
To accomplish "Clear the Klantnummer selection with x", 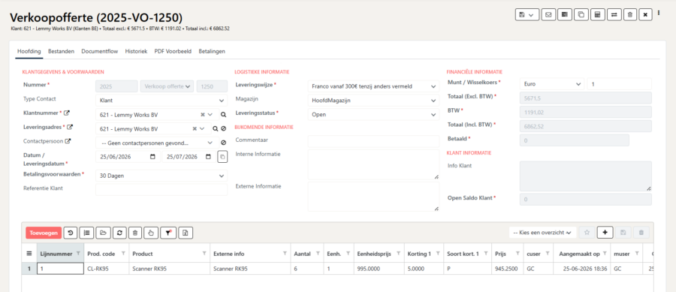I will pyautogui.click(x=203, y=115).
